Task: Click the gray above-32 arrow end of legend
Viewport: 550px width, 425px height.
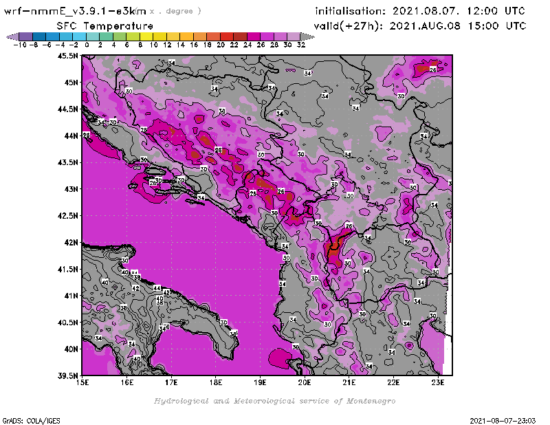Action: pyautogui.click(x=307, y=36)
